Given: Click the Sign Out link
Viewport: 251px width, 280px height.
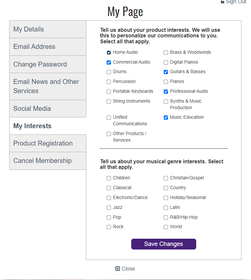Looking at the screenshot, I should (236, 2).
